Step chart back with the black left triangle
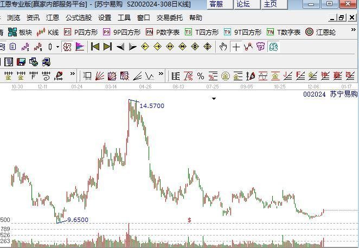 click(120, 47)
